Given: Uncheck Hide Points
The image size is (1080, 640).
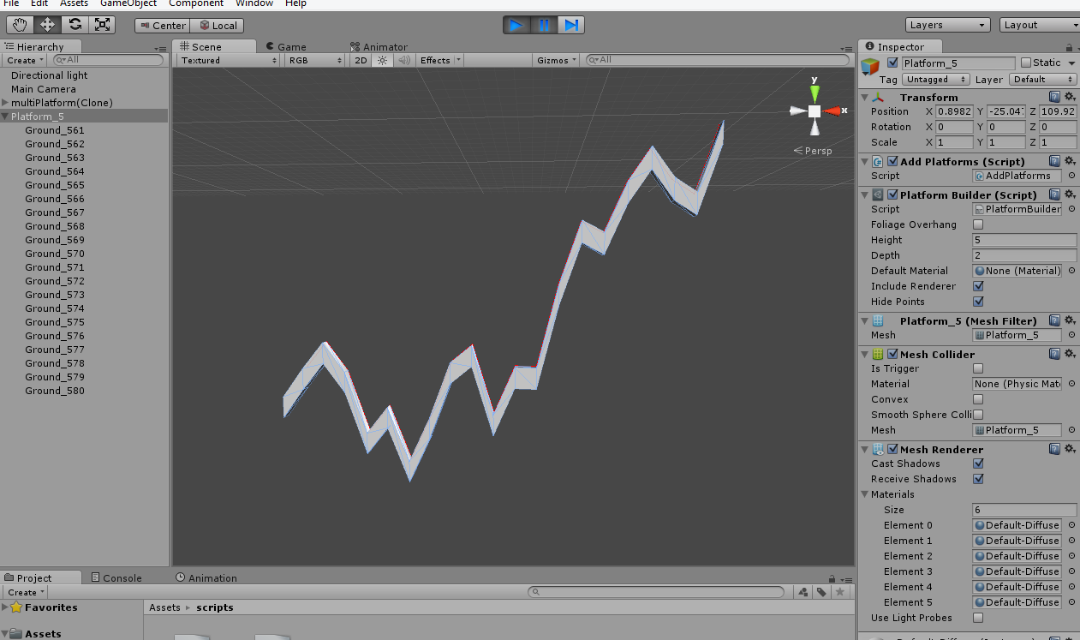Looking at the screenshot, I should tap(978, 302).
